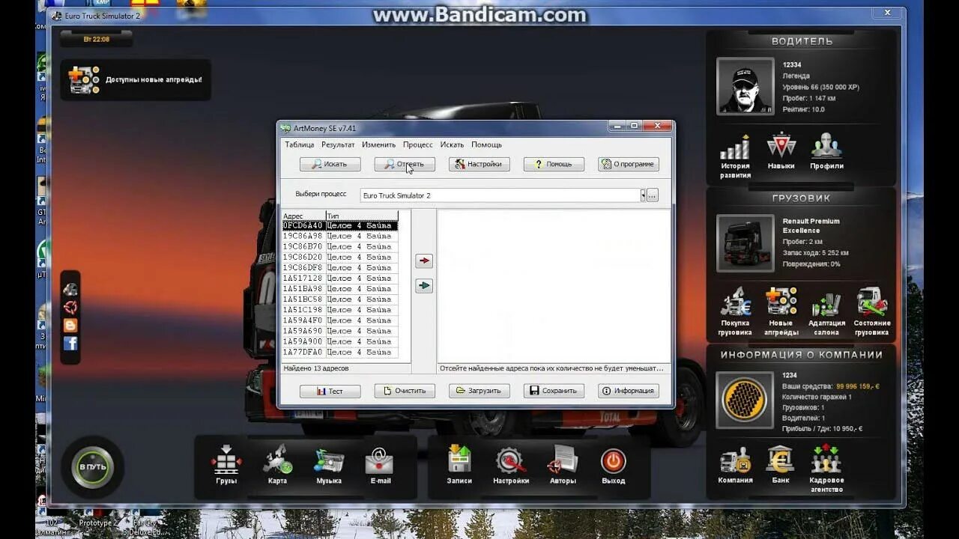This screenshot has width=959, height=539.
Task: Open the 'Изменить' menu
Action: (378, 144)
